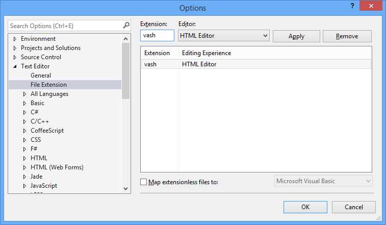Expand the CoffeeScript node

tap(24, 131)
